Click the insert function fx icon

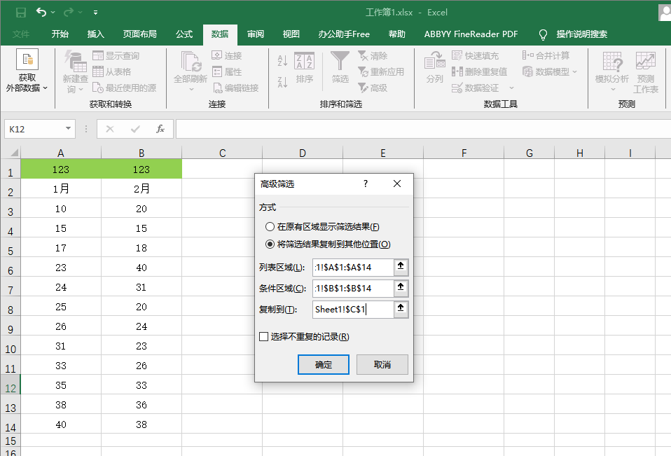(x=160, y=129)
